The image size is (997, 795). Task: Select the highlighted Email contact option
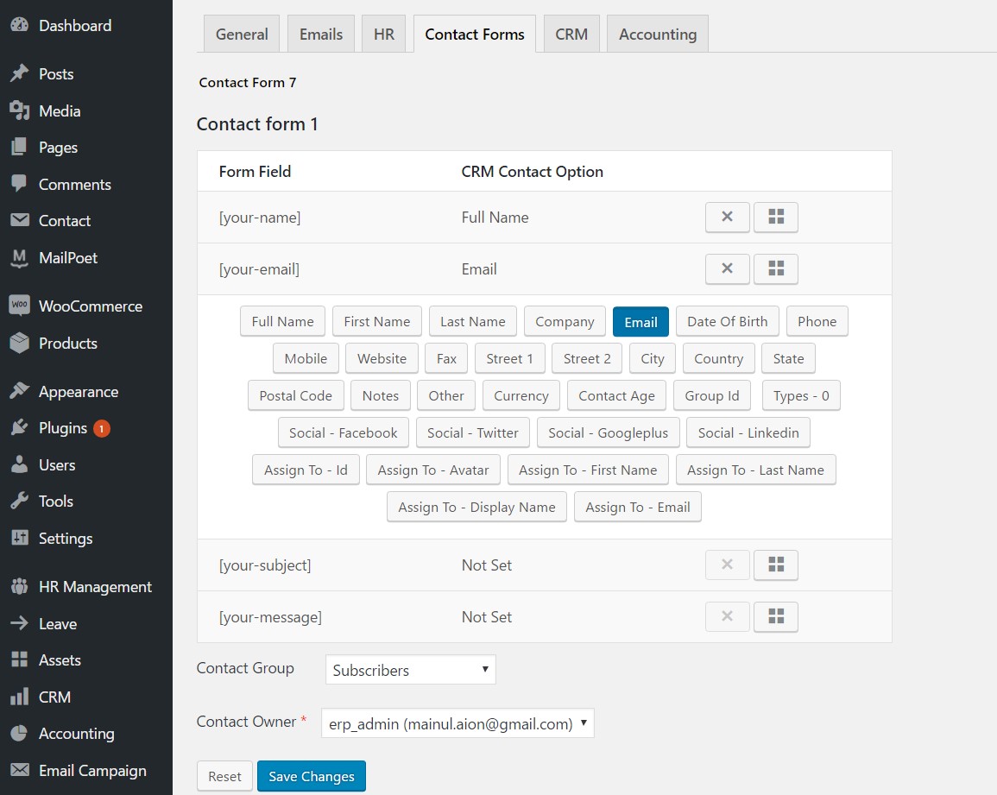tap(640, 322)
